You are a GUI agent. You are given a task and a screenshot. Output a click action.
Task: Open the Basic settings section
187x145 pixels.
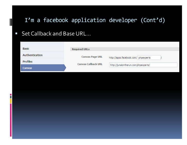[42, 49]
